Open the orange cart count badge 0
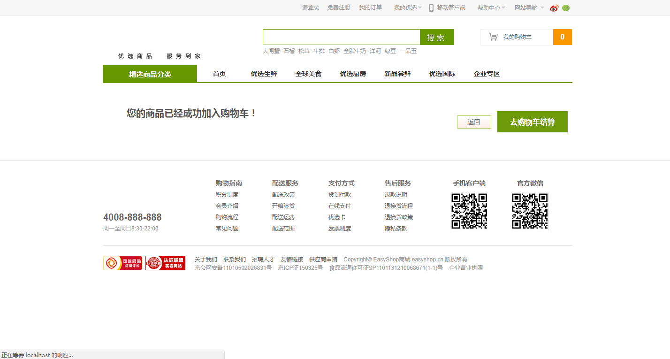The height and width of the screenshot is (359, 670). click(563, 37)
